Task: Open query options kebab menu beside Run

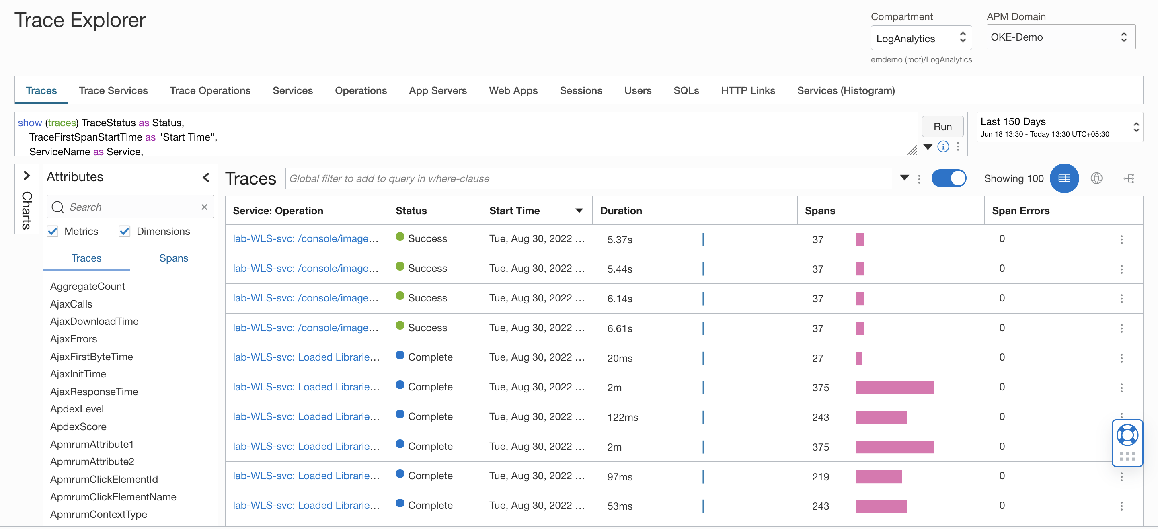Action: [958, 146]
